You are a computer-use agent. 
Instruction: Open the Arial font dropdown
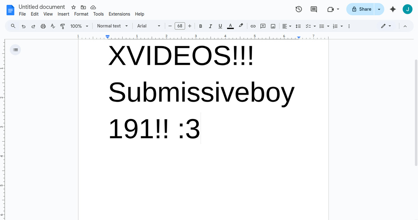[149, 26]
